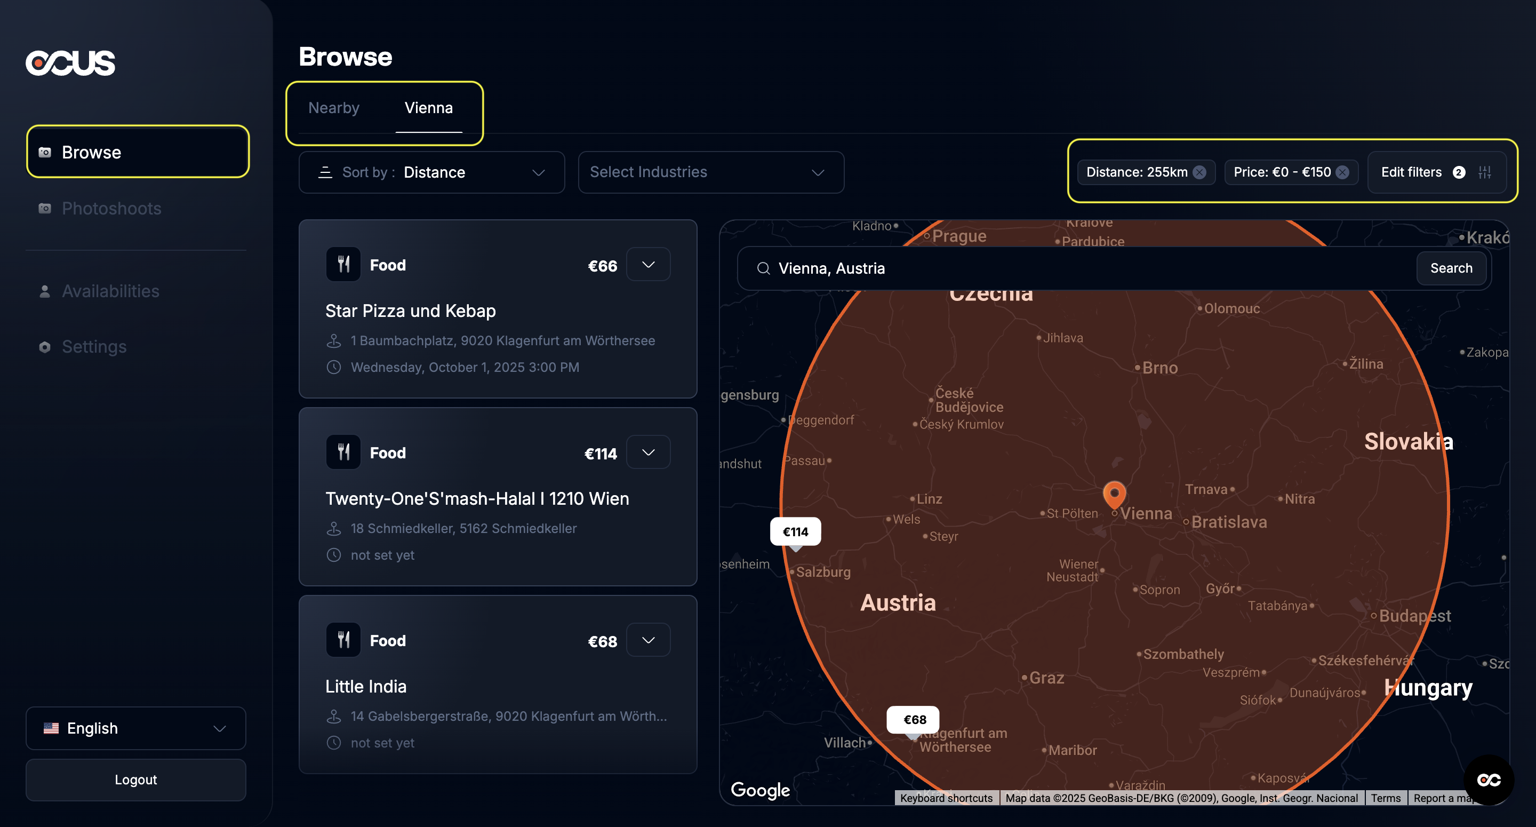Click the orange Vienna location pin

[1114, 494]
